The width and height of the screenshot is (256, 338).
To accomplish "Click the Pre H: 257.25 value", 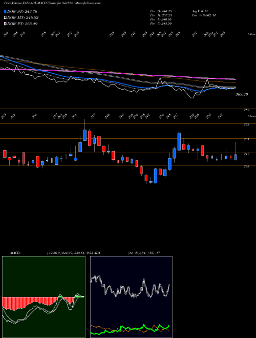I will pyautogui.click(x=161, y=15).
